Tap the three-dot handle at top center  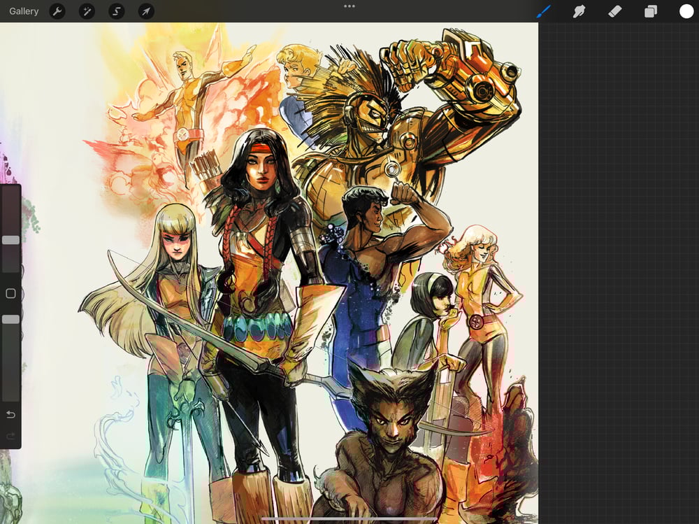click(349, 6)
